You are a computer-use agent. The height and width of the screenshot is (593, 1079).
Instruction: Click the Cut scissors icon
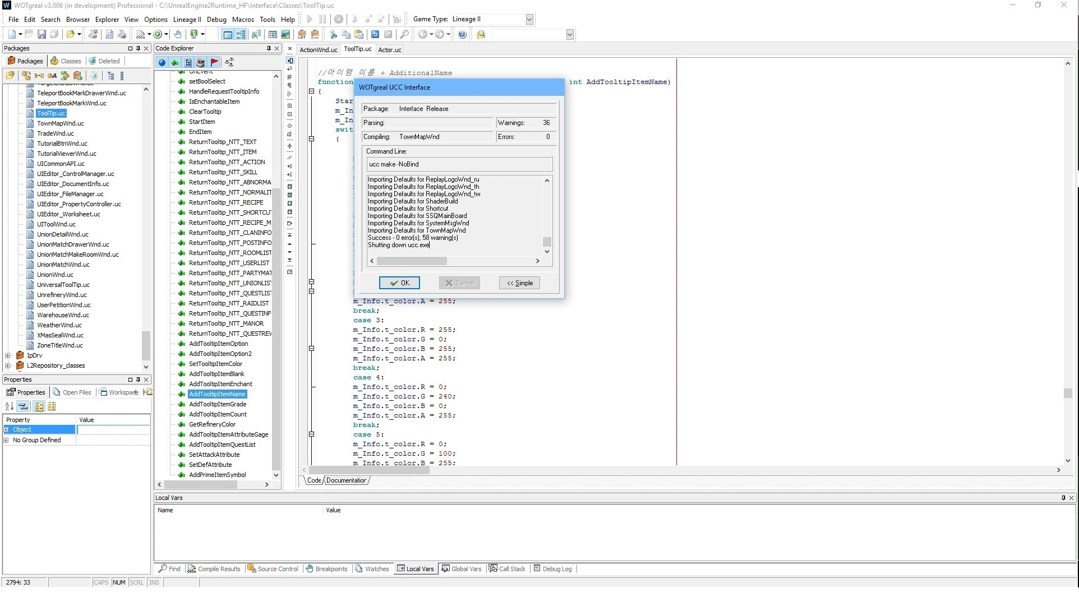tap(334, 35)
